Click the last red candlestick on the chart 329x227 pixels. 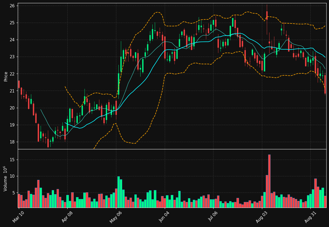click(325, 84)
